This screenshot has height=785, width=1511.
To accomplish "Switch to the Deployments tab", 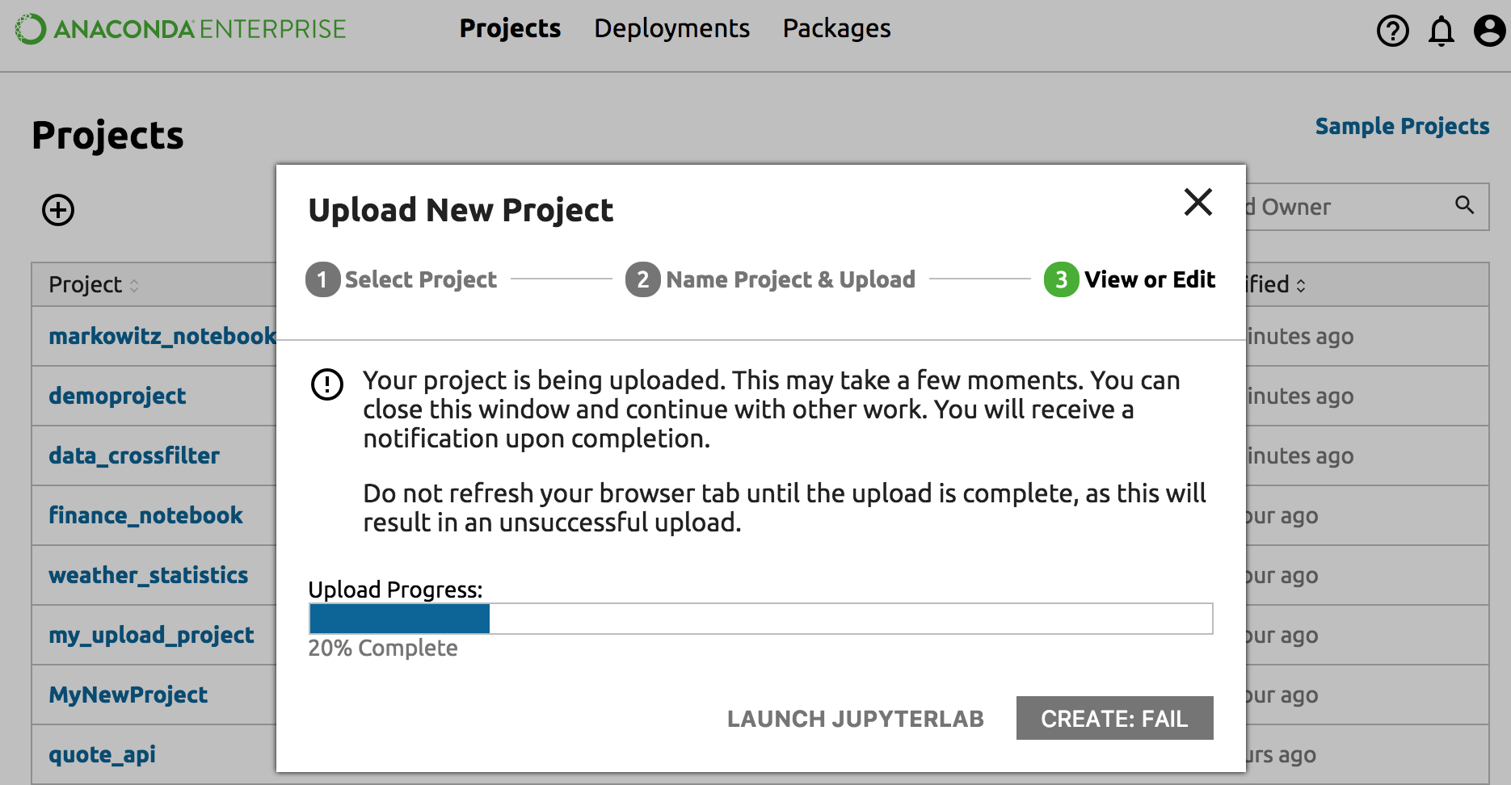I will coord(671,29).
